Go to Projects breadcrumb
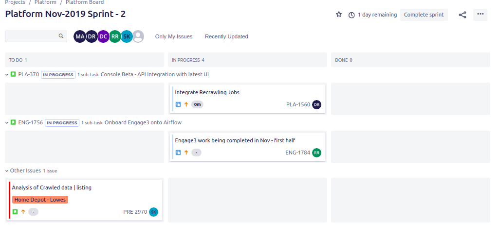The image size is (499, 238). (x=15, y=2)
